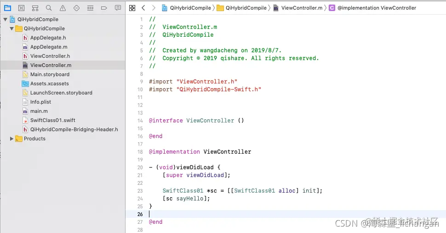Open the Project navigator folder icon
The width and height of the screenshot is (446, 233).
point(8,8)
